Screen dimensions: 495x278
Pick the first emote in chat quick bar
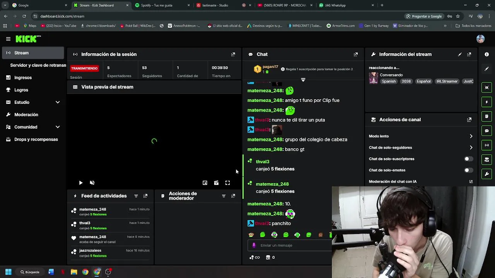[x=251, y=235]
